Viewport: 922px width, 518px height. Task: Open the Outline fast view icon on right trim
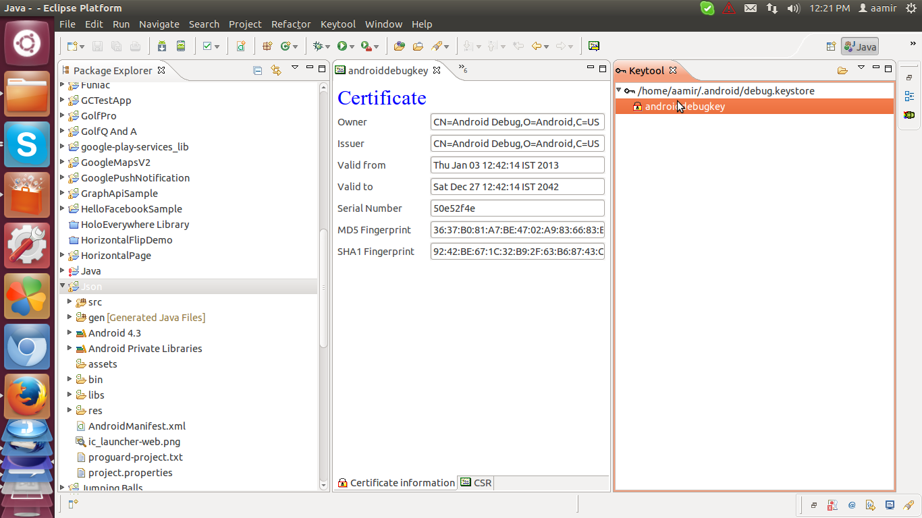pos(909,96)
